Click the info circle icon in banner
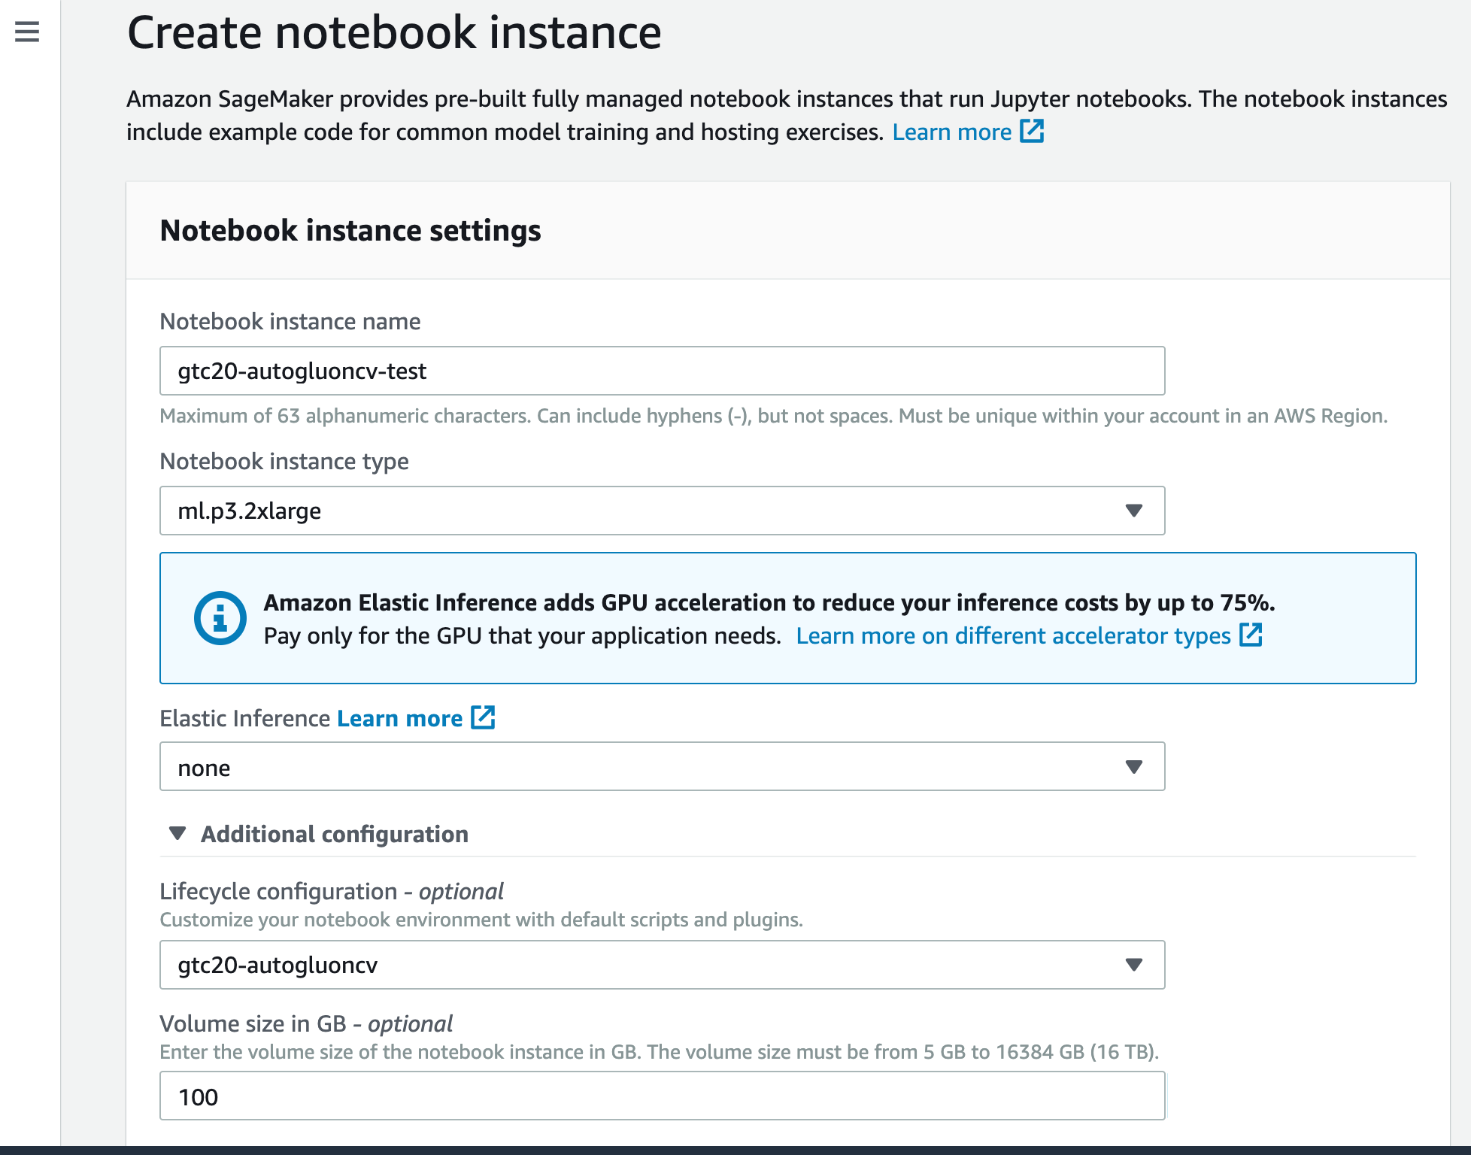The image size is (1471, 1155). 220,618
